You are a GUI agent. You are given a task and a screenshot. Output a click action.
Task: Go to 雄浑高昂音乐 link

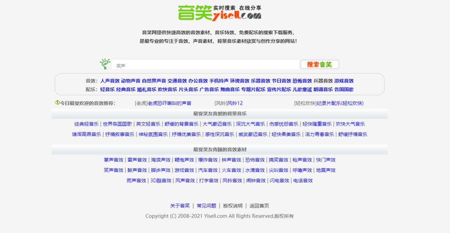coord(86,134)
